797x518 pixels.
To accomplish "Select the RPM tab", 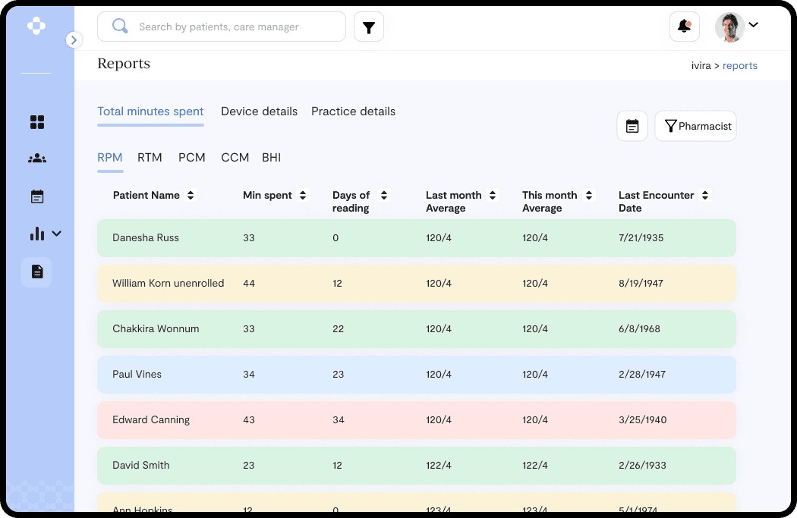I will click(x=110, y=158).
